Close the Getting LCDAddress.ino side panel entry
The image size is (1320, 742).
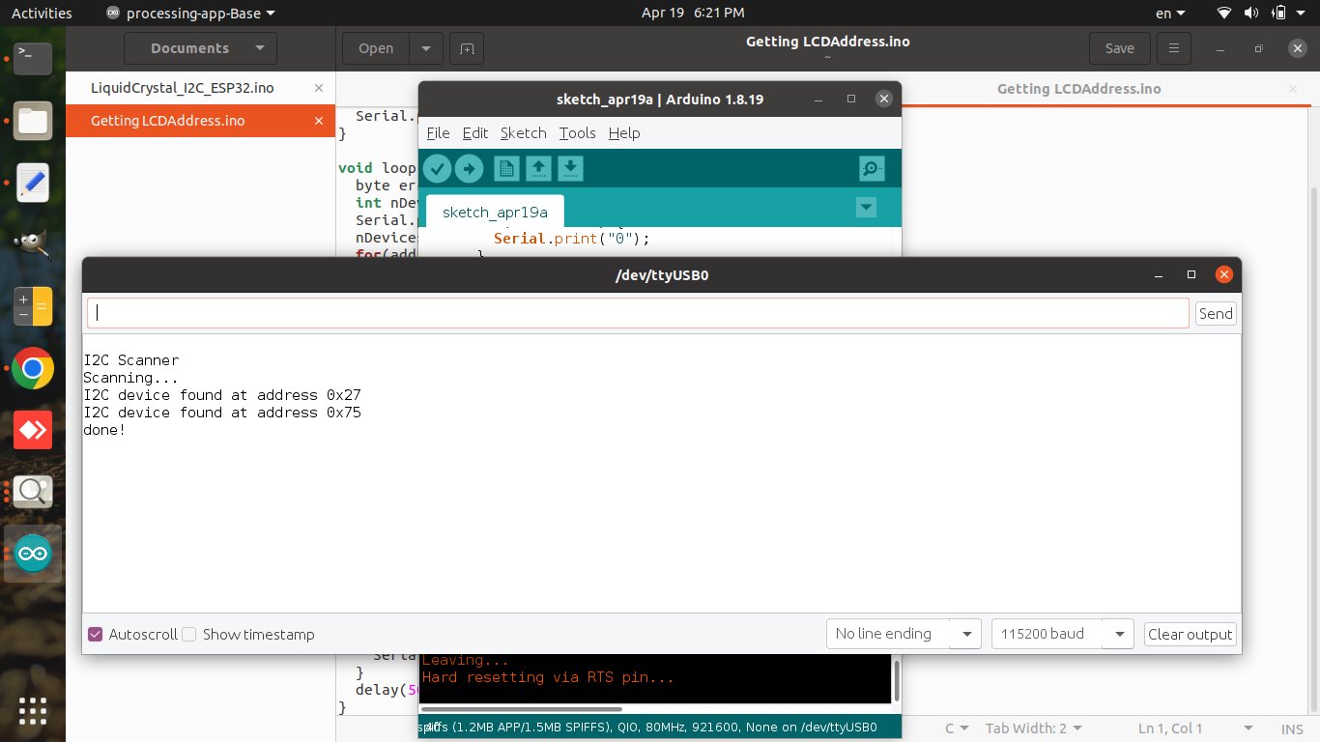pos(319,121)
